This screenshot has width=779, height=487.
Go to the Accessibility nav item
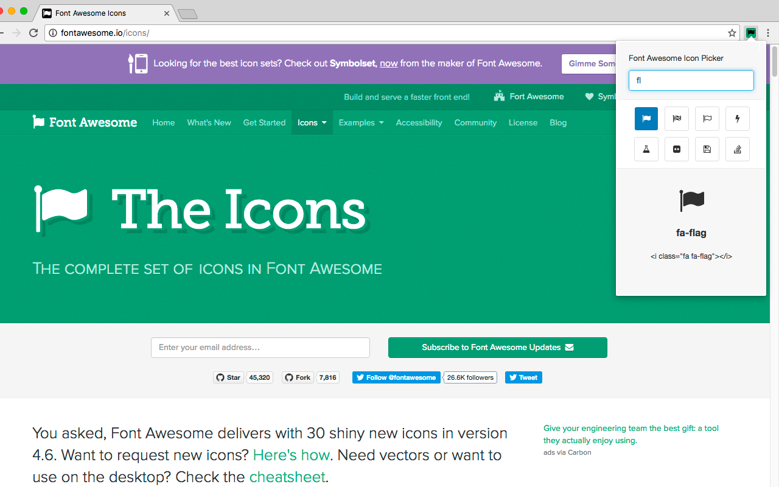(x=419, y=122)
